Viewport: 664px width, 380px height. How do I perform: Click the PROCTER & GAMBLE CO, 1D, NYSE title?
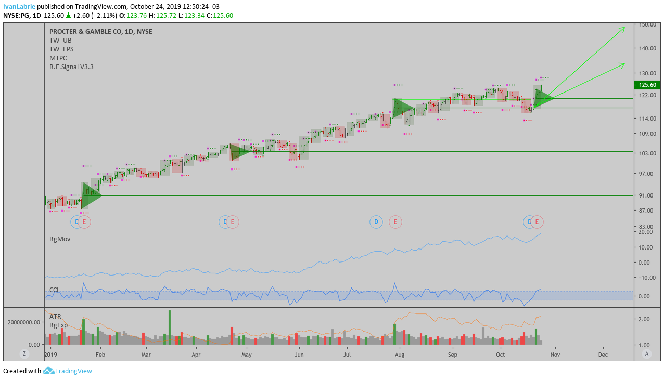click(101, 31)
